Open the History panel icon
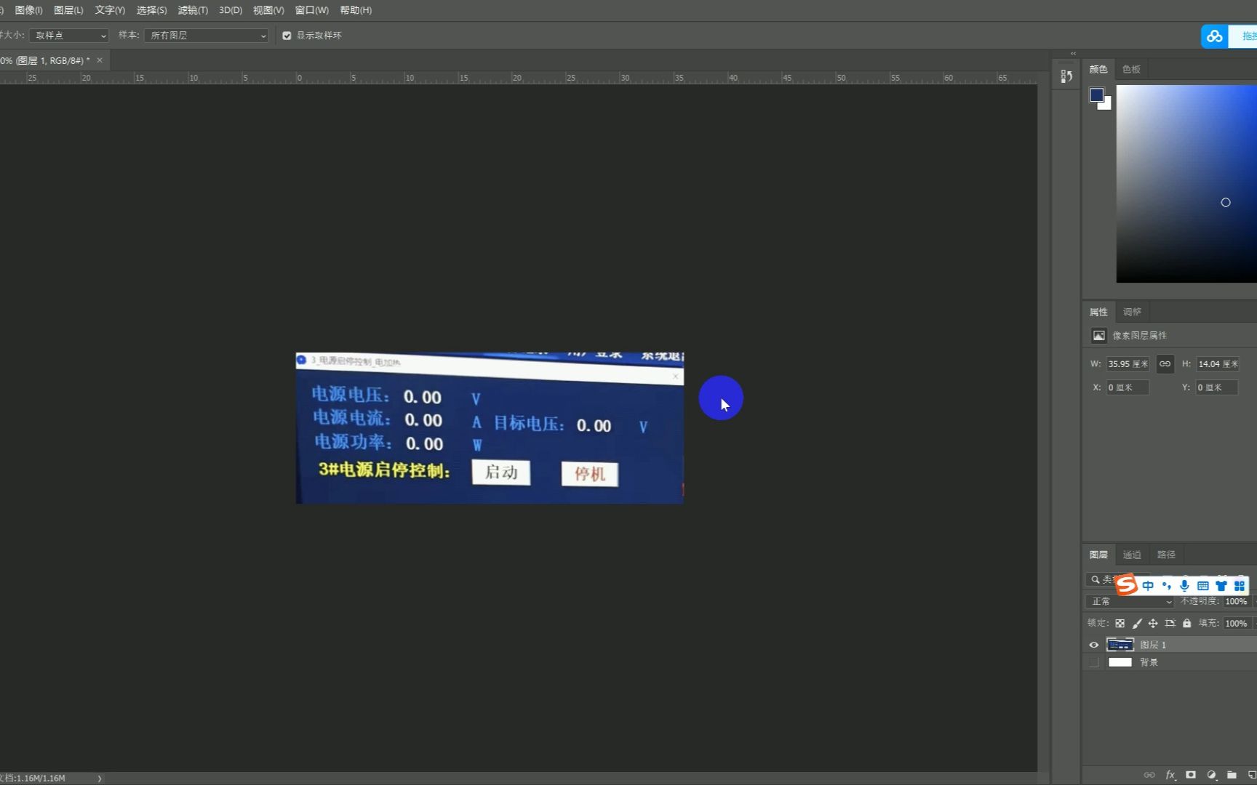The width and height of the screenshot is (1257, 785). coord(1066,76)
